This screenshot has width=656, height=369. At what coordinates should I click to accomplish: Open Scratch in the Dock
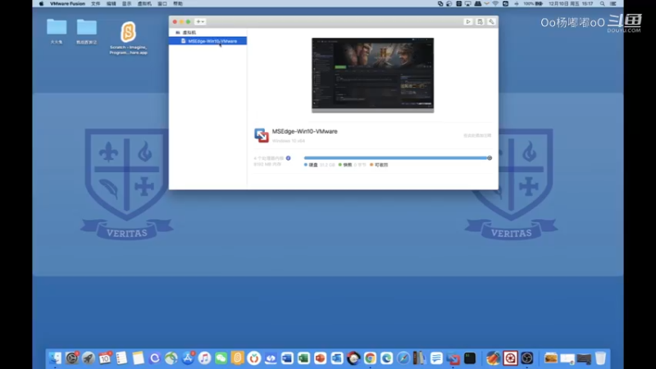click(237, 358)
